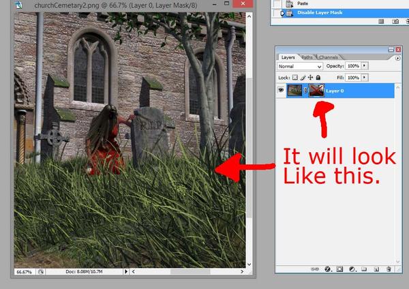Toggle lock image pixels brush icon
Image resolution: width=409 pixels, height=289 pixels.
[303, 78]
